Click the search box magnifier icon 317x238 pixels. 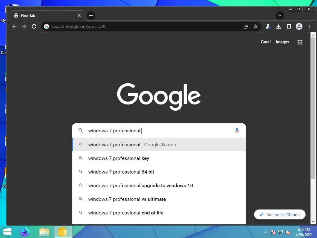(81, 130)
